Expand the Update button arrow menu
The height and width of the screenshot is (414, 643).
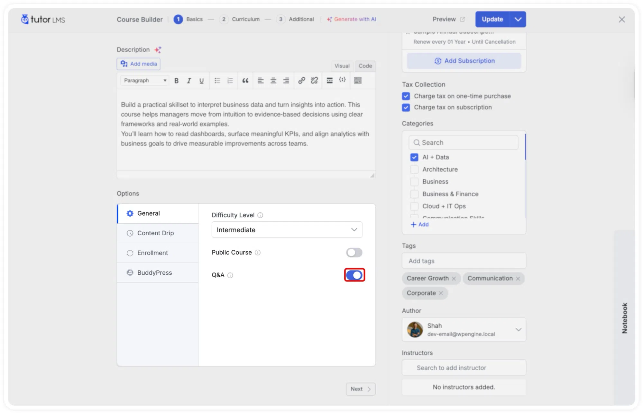pyautogui.click(x=518, y=19)
